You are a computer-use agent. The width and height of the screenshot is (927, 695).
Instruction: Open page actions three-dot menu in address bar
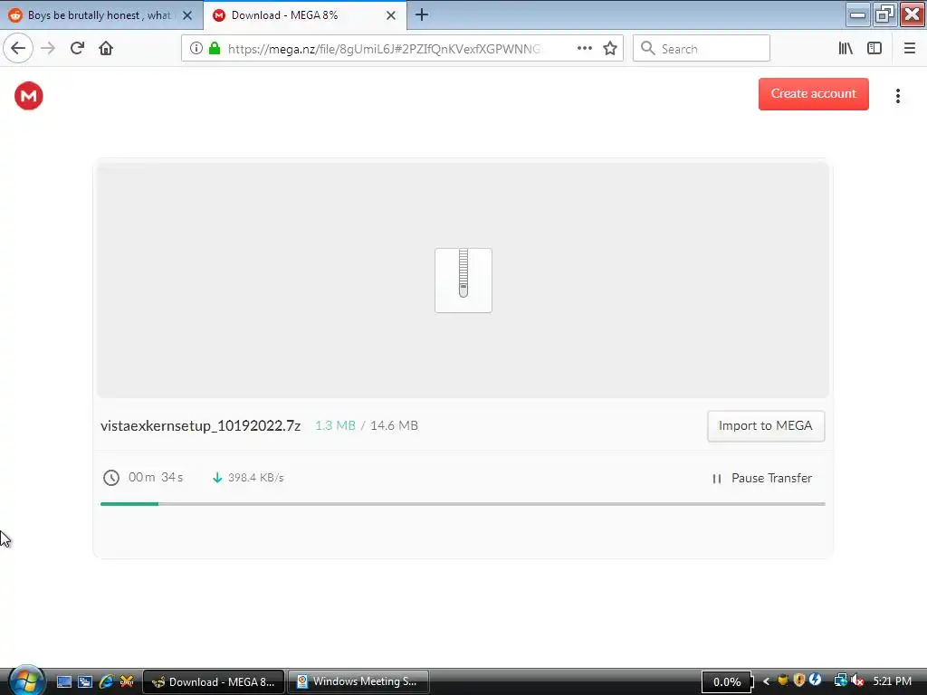[585, 49]
